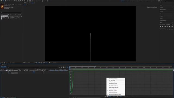The image size is (174, 98).
Task: Select the Type text tool
Action: point(22,1)
